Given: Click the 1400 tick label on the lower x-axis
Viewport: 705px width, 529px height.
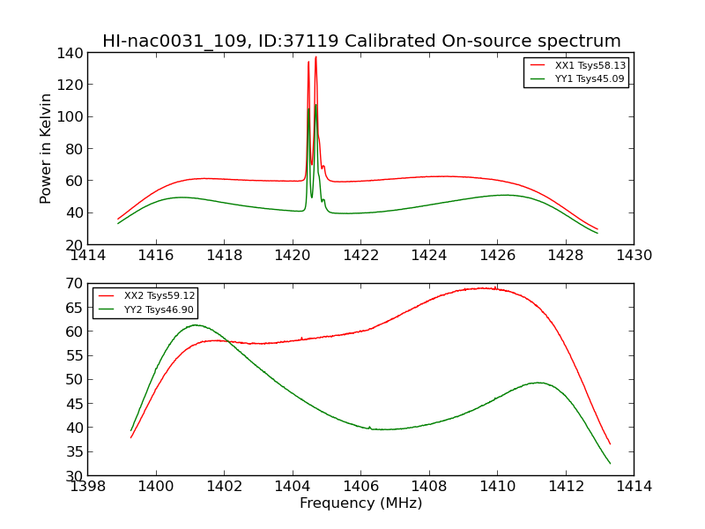Looking at the screenshot, I should 156,486.
